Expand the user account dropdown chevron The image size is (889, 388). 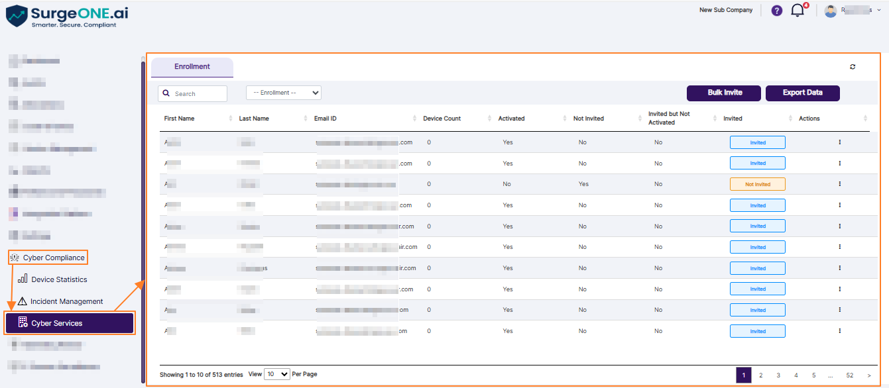click(879, 11)
